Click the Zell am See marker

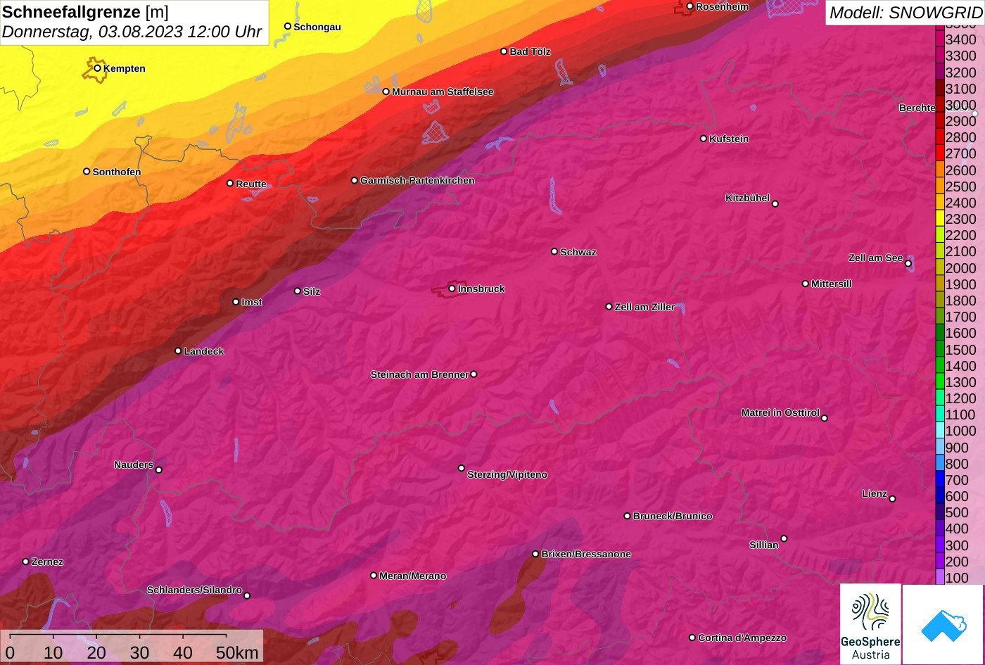(908, 264)
